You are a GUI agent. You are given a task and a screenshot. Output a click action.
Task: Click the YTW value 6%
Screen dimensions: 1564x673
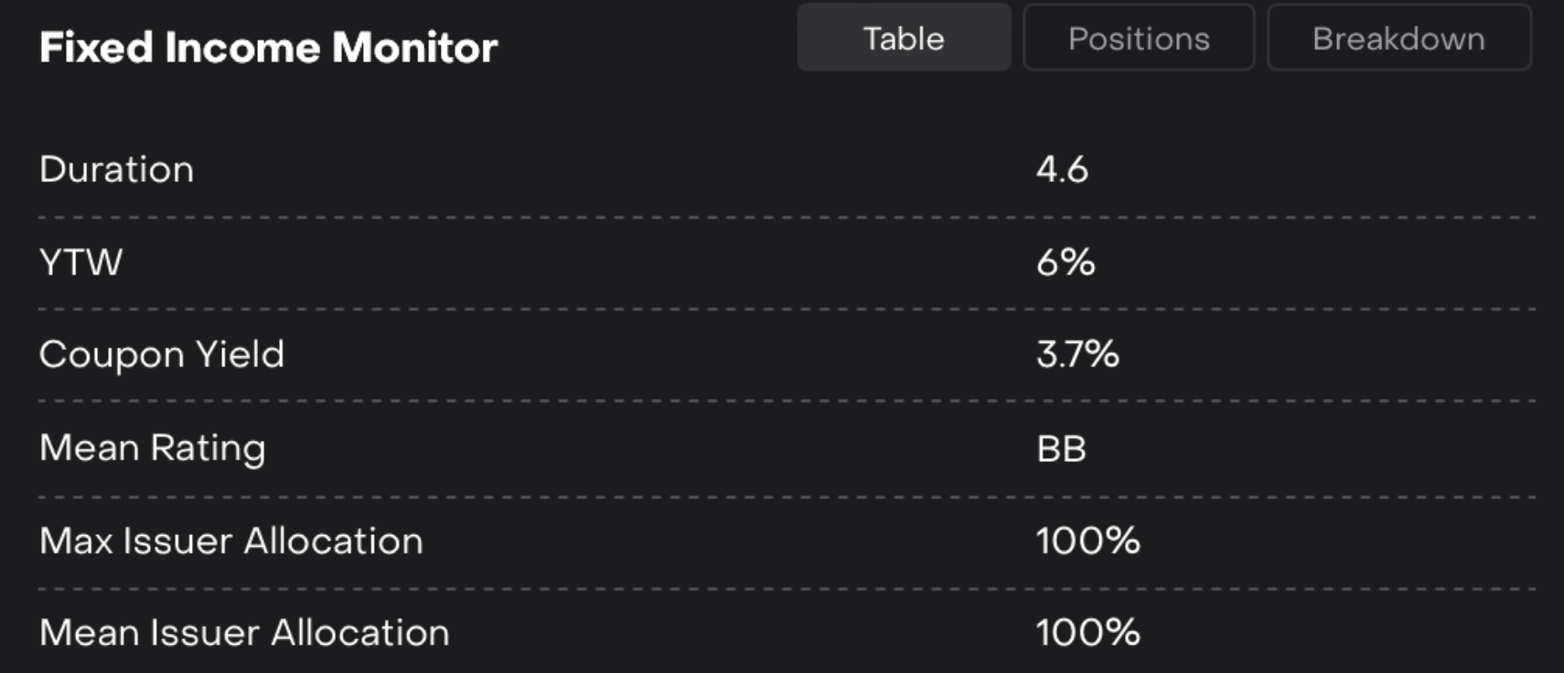pyautogui.click(x=1066, y=262)
